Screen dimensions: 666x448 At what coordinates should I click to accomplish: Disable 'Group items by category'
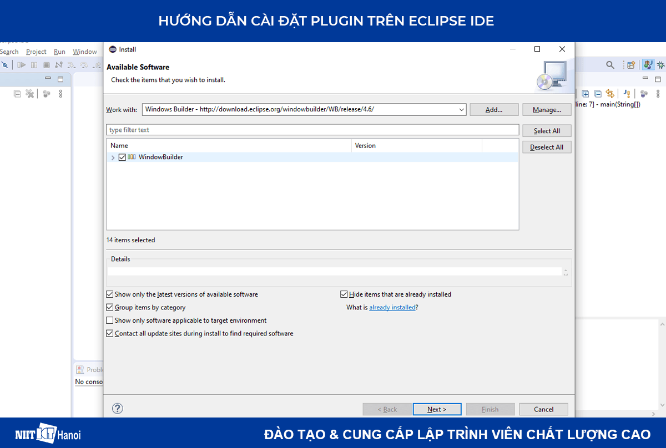pyautogui.click(x=109, y=307)
